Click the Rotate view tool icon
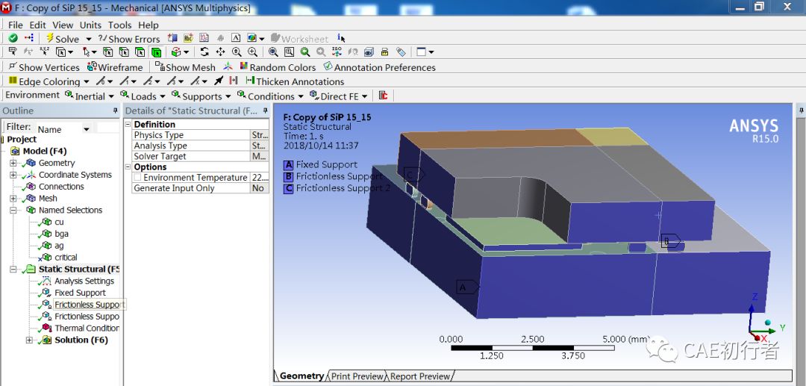 [x=204, y=52]
